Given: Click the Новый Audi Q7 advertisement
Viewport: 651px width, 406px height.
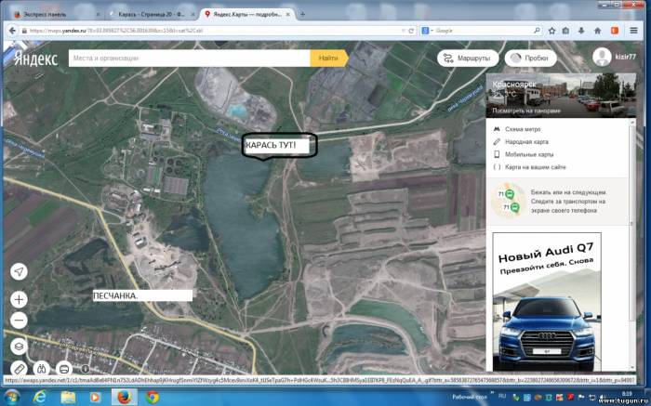Looking at the screenshot, I should point(547,302).
